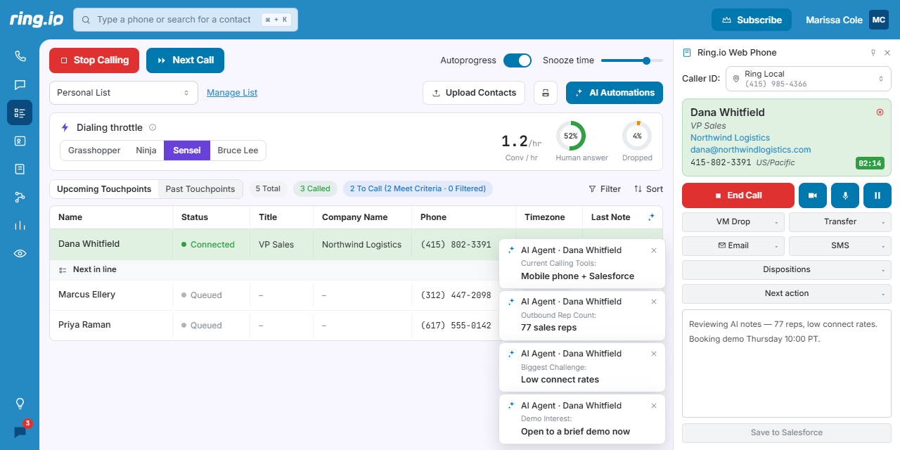This screenshot has width=900, height=450.
Task: Click Save to Salesforce button
Action: pyautogui.click(x=787, y=432)
